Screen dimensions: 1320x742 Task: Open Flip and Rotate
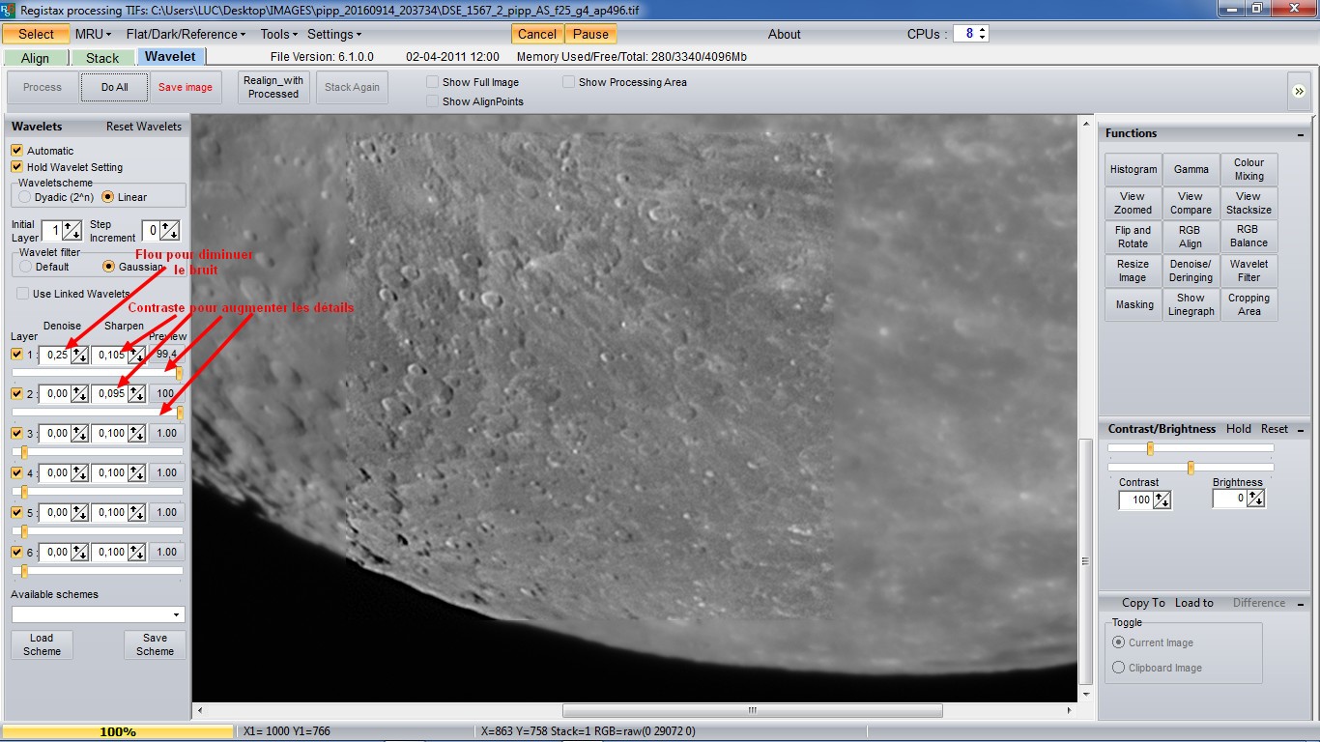point(1133,237)
